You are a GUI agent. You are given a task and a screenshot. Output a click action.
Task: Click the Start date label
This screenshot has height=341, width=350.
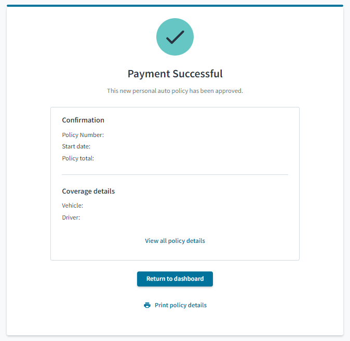[x=76, y=146]
